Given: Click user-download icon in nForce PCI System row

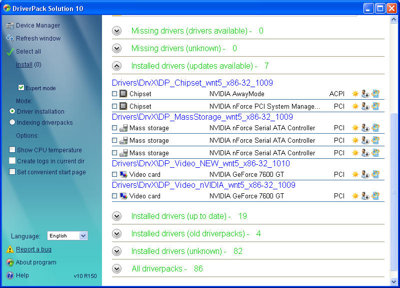Looking at the screenshot, I should click(365, 106).
